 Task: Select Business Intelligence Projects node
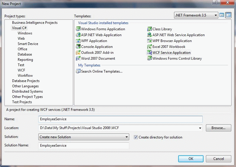pos(35,23)
